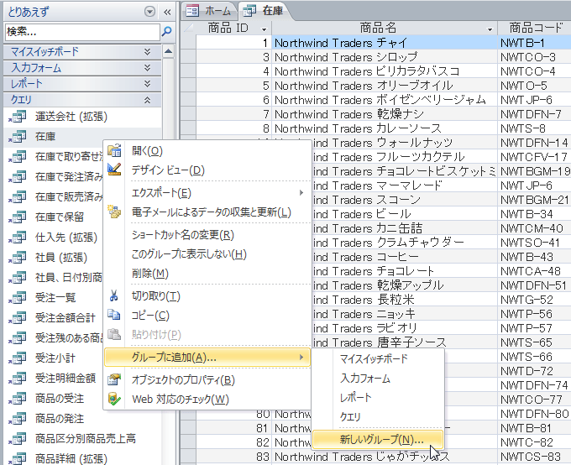Open the 商品名 column filter dropdown

(490, 29)
